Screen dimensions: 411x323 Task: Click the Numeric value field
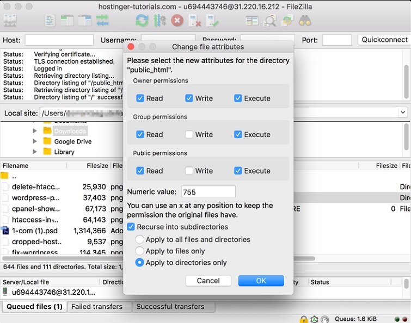[207, 191]
